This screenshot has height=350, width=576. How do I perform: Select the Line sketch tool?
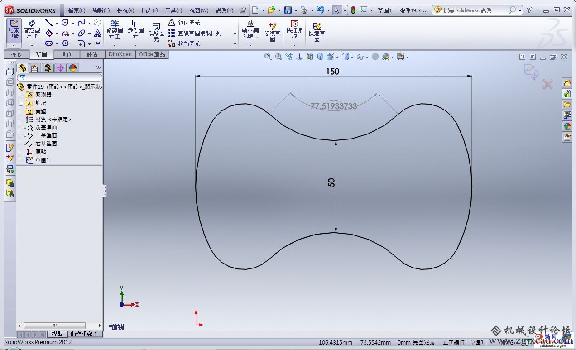coord(49,23)
